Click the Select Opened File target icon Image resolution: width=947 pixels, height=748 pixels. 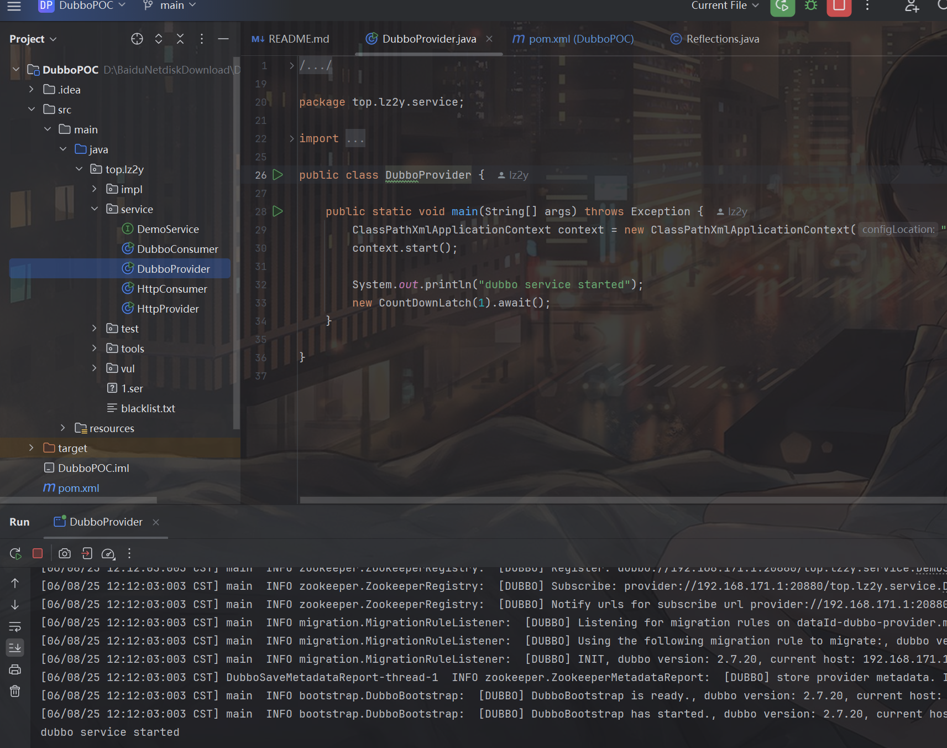coord(137,39)
